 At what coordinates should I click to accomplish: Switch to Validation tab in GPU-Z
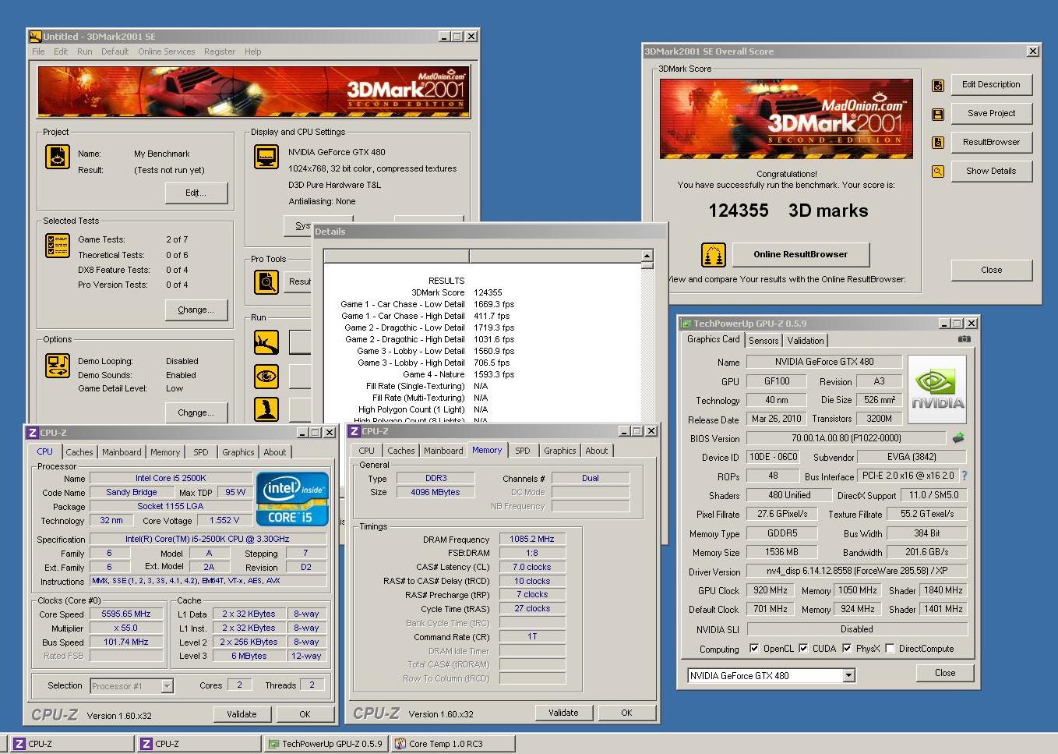(805, 341)
